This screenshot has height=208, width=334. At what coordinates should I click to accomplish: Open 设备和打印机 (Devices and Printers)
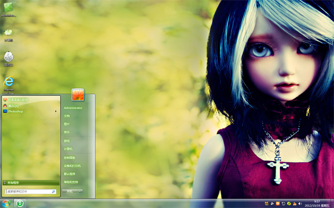pos(72,166)
